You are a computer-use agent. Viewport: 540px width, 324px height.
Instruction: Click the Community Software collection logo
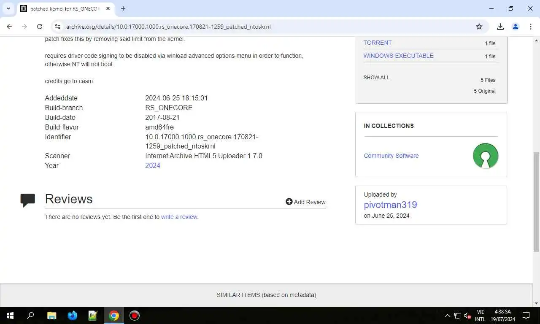tap(486, 156)
